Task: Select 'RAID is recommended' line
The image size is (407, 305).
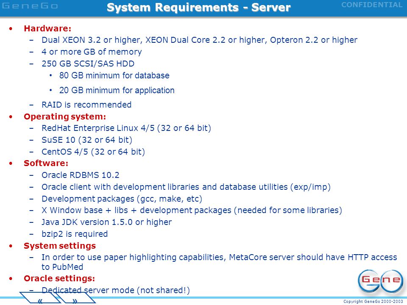Action: (x=86, y=105)
